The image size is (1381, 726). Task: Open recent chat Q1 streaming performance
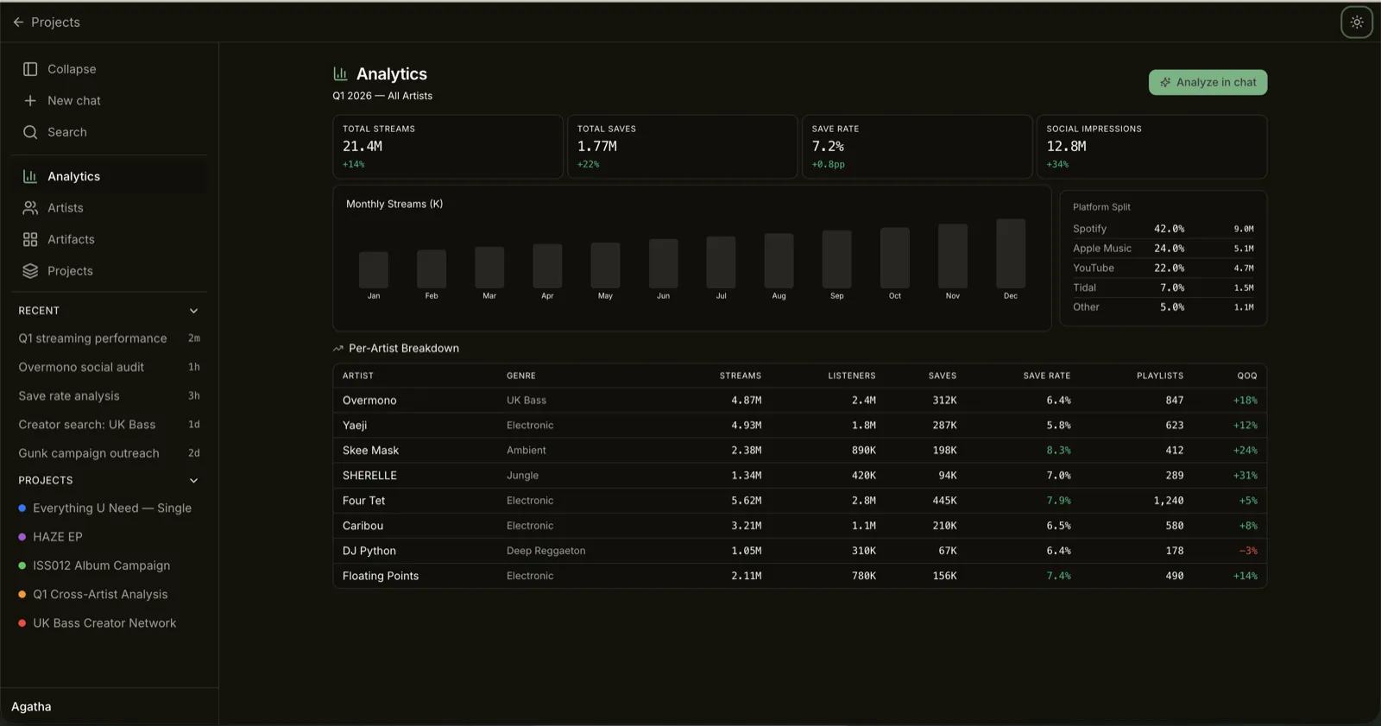coord(110,338)
